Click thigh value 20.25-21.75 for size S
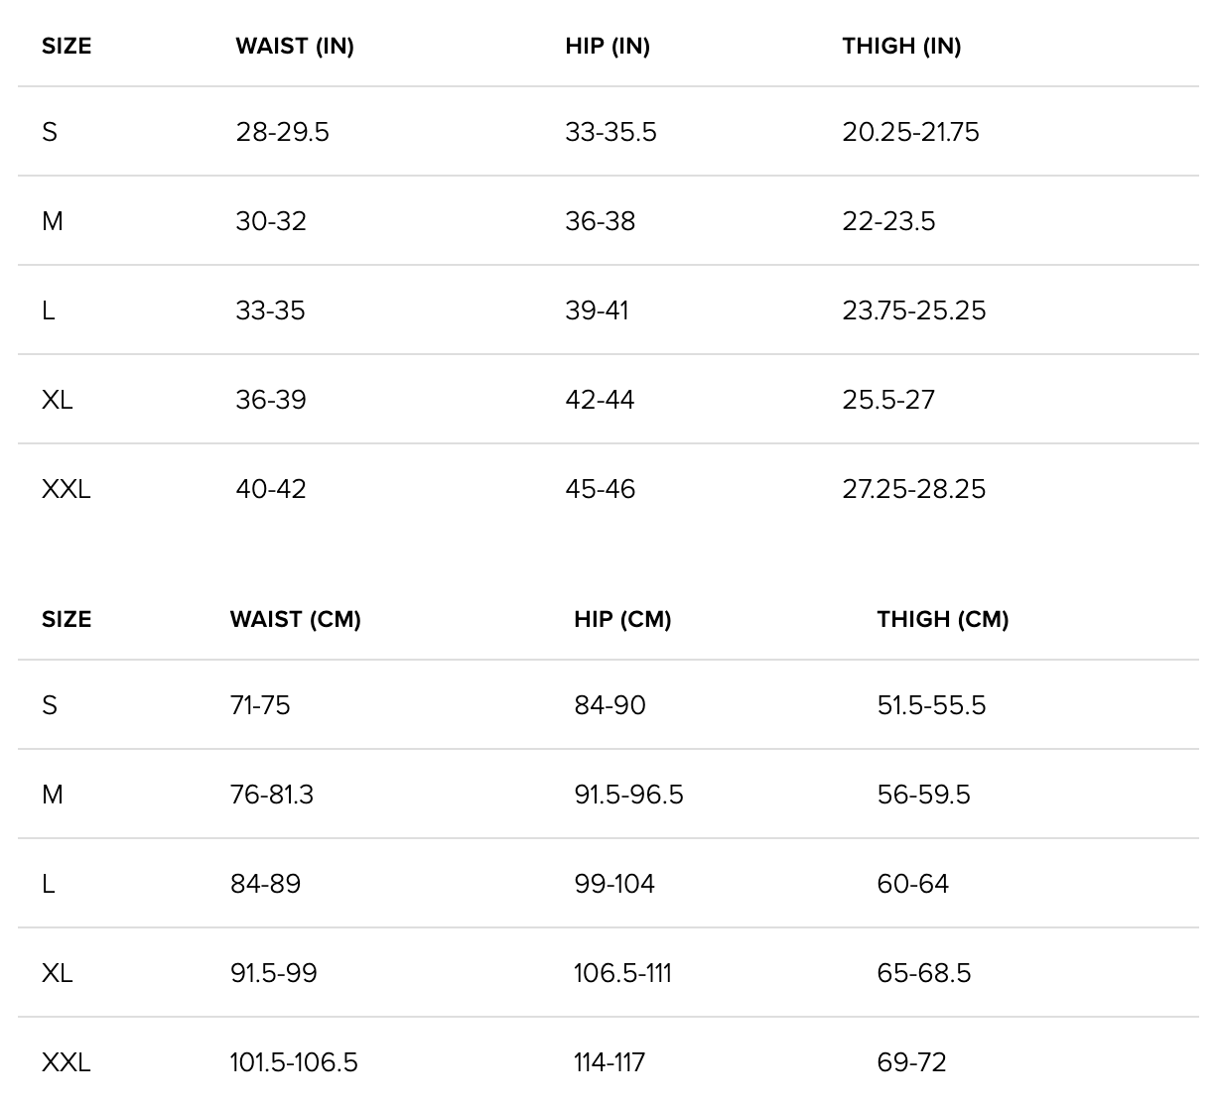Screen dimensions: 1219x1107 (x=910, y=132)
